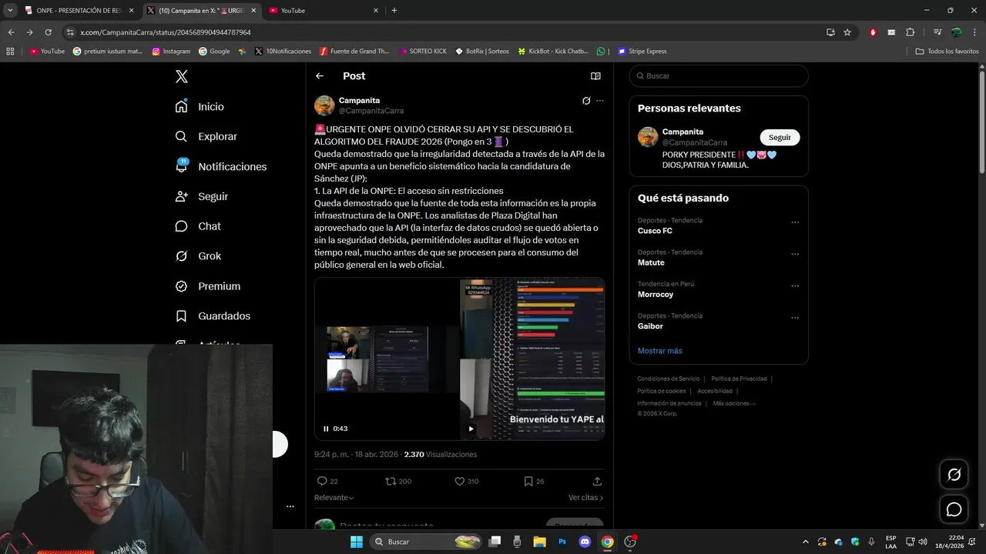Open Explorar from the sidebar
The height and width of the screenshot is (554, 986).
[206, 136]
